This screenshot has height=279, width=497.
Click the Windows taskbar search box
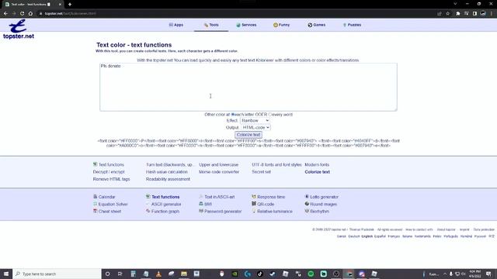pyautogui.click(x=57, y=274)
